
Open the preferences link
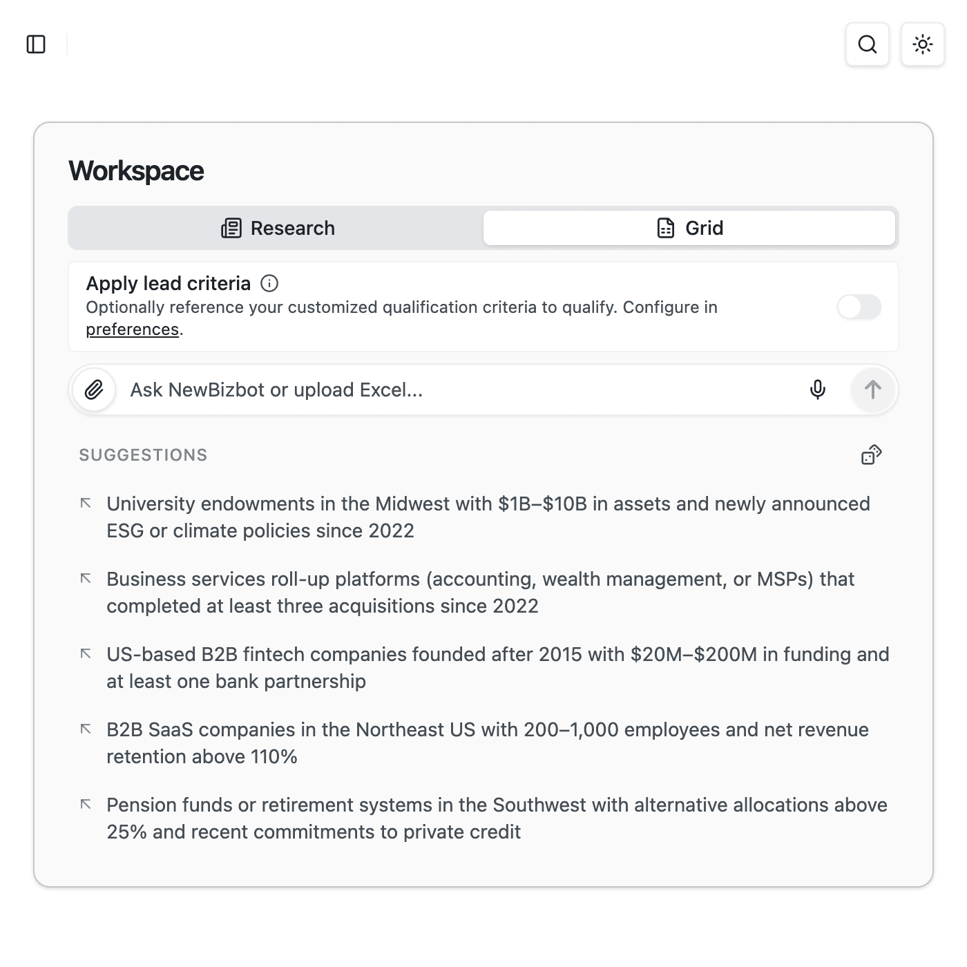tap(132, 329)
